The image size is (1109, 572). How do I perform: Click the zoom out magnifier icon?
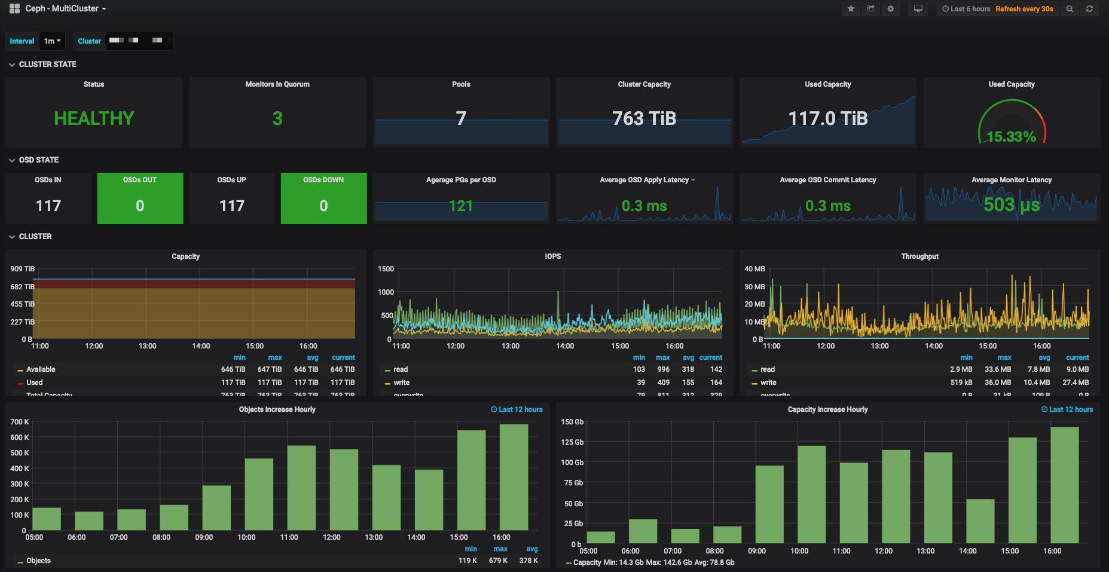point(1070,9)
